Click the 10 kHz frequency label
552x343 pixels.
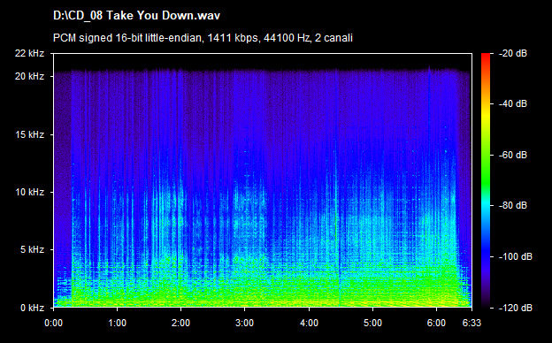[x=29, y=193]
